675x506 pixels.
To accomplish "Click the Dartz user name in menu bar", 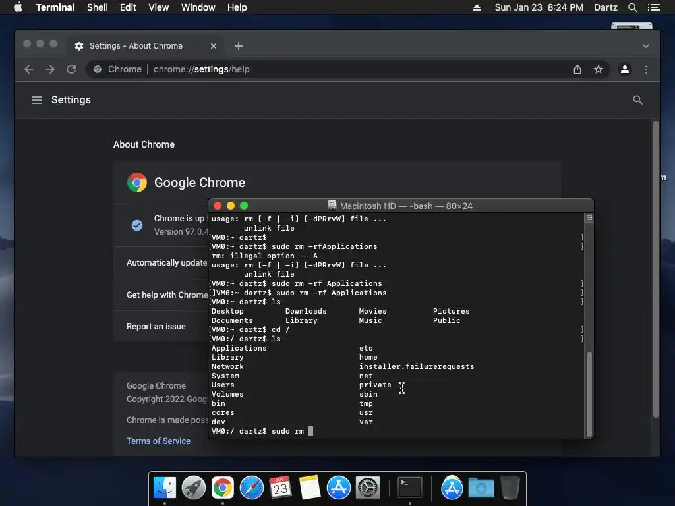I will click(x=605, y=7).
